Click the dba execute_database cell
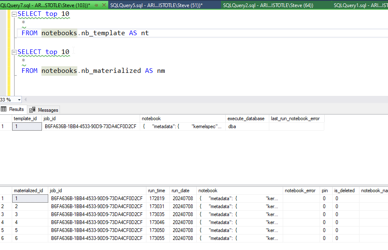Screen dimensions: 388x250 click(x=247, y=126)
